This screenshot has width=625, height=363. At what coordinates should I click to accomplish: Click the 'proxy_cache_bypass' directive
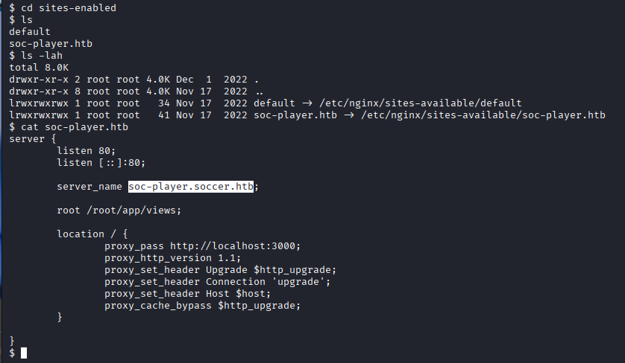point(158,305)
